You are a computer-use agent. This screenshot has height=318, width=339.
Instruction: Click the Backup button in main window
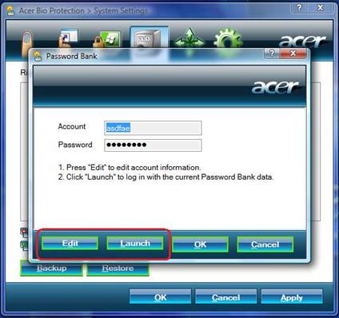[51, 268]
